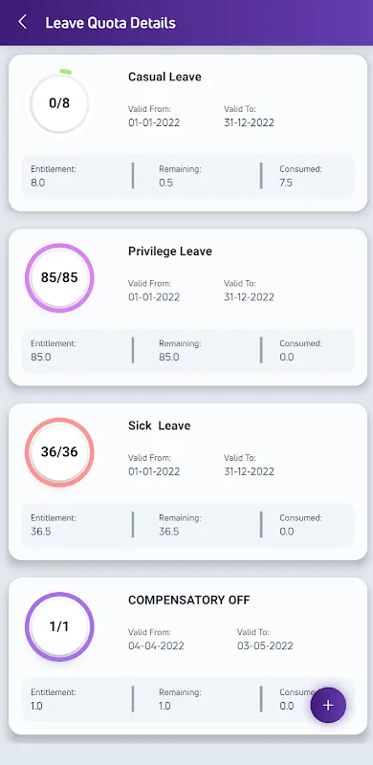This screenshot has height=765, width=373.
Task: Tap Casual Leave Consumed value 7.5
Action: 286,183
